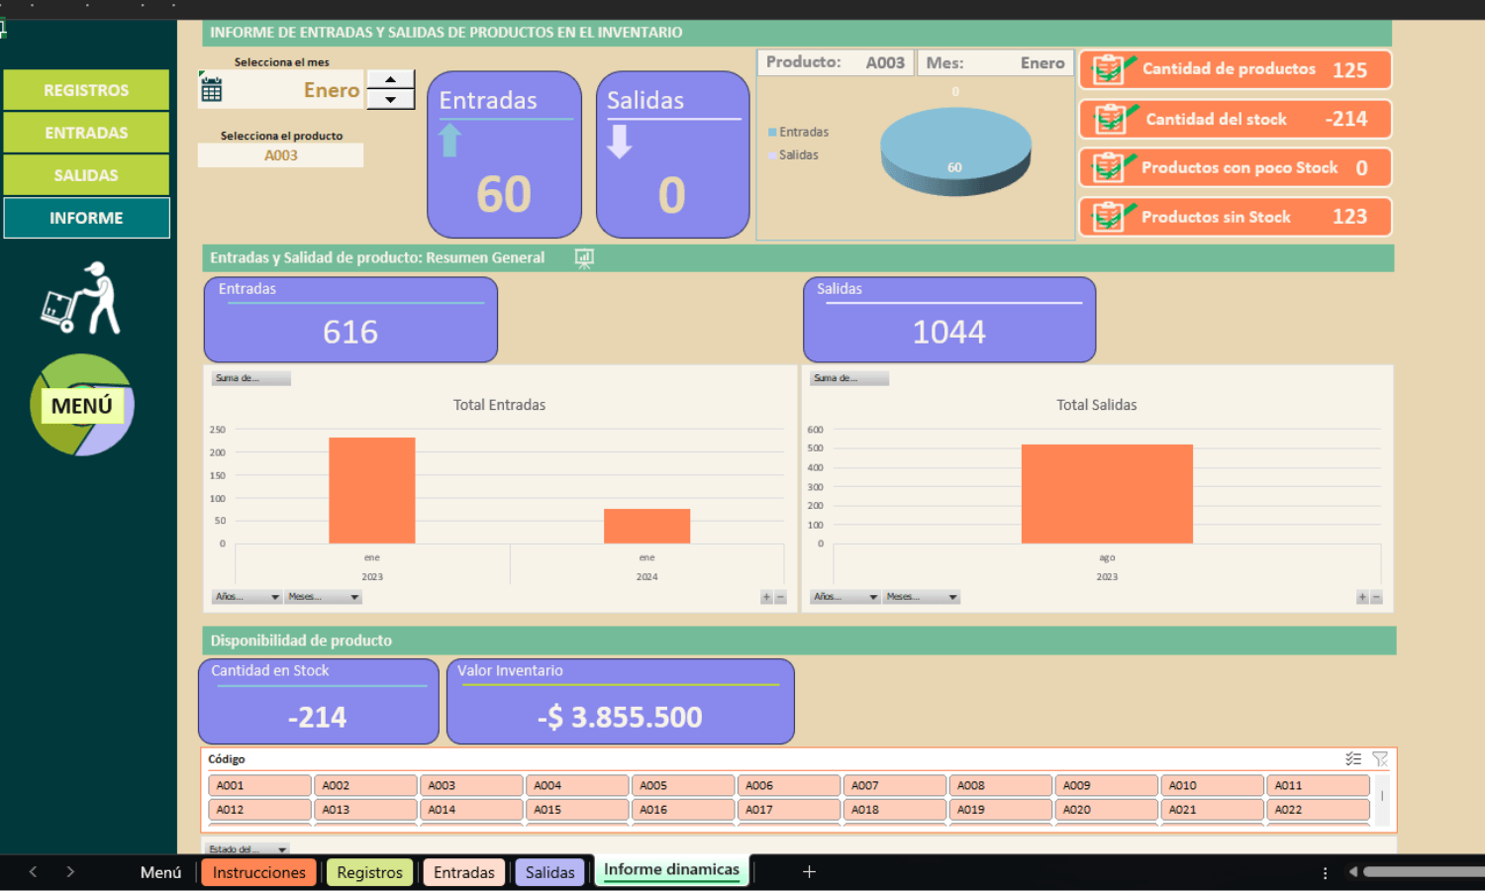The image size is (1485, 891).
Task: Open Meses dropdown under Total Salidas chart
Action: point(923,597)
